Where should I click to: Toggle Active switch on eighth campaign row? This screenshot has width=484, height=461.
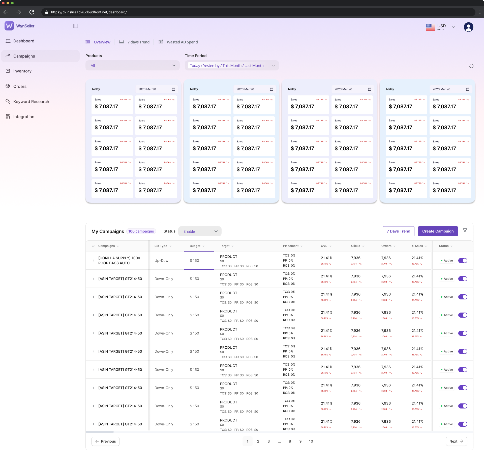463,388
